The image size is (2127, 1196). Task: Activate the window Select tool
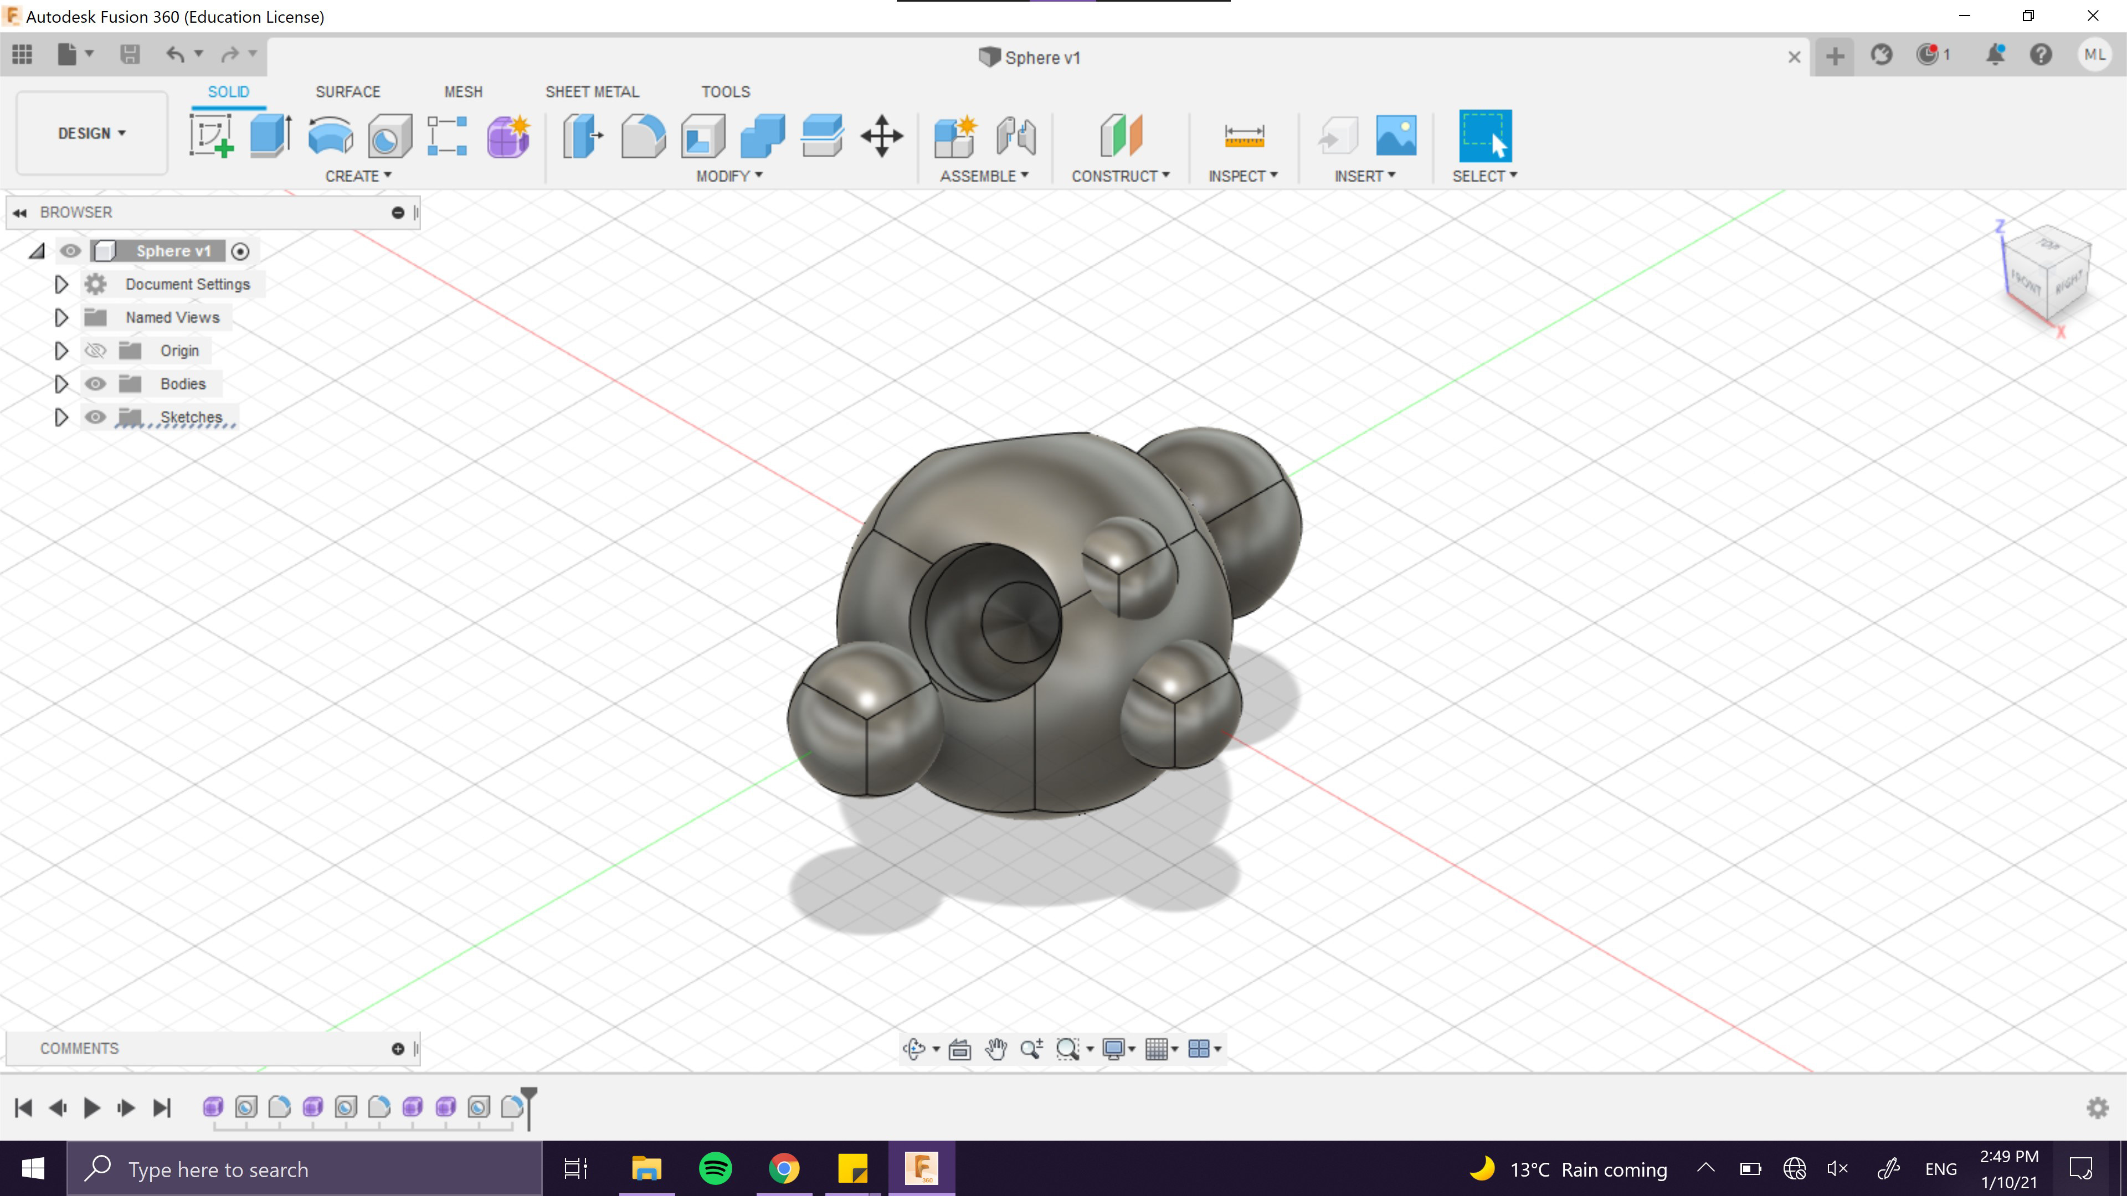(x=1484, y=135)
